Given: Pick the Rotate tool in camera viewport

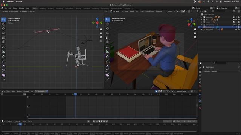Looking at the screenshot, I should tap(107, 33).
